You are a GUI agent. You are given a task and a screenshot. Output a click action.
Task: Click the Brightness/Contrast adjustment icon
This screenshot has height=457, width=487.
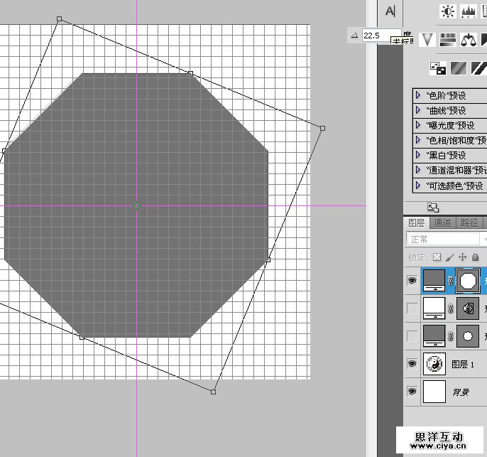(x=448, y=11)
